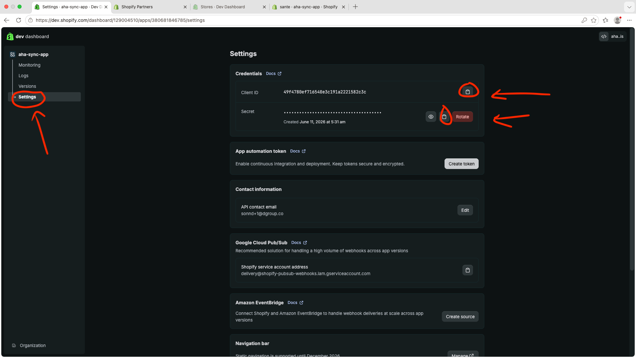Select the Client ID value text
This screenshot has width=636, height=358.
325,92
